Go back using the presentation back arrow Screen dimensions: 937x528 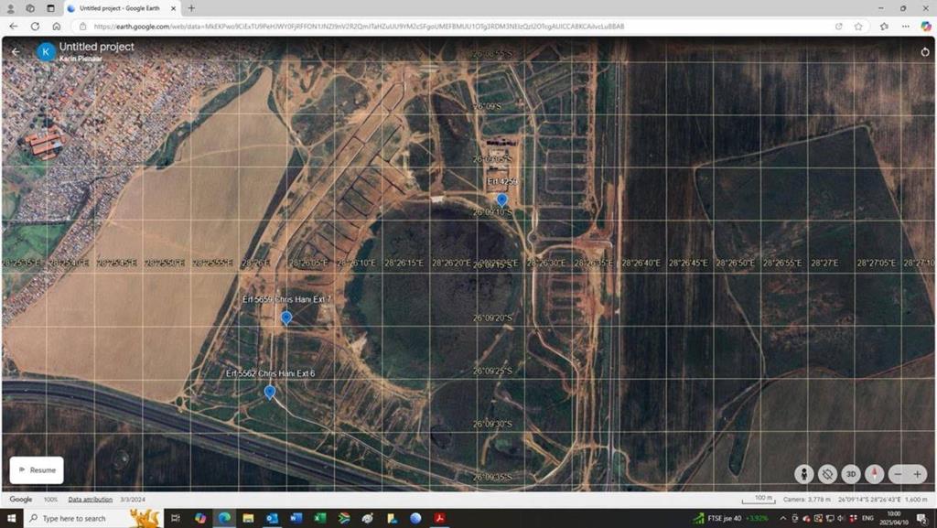point(16,51)
